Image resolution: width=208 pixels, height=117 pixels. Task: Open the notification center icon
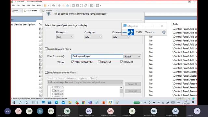[193, 103]
